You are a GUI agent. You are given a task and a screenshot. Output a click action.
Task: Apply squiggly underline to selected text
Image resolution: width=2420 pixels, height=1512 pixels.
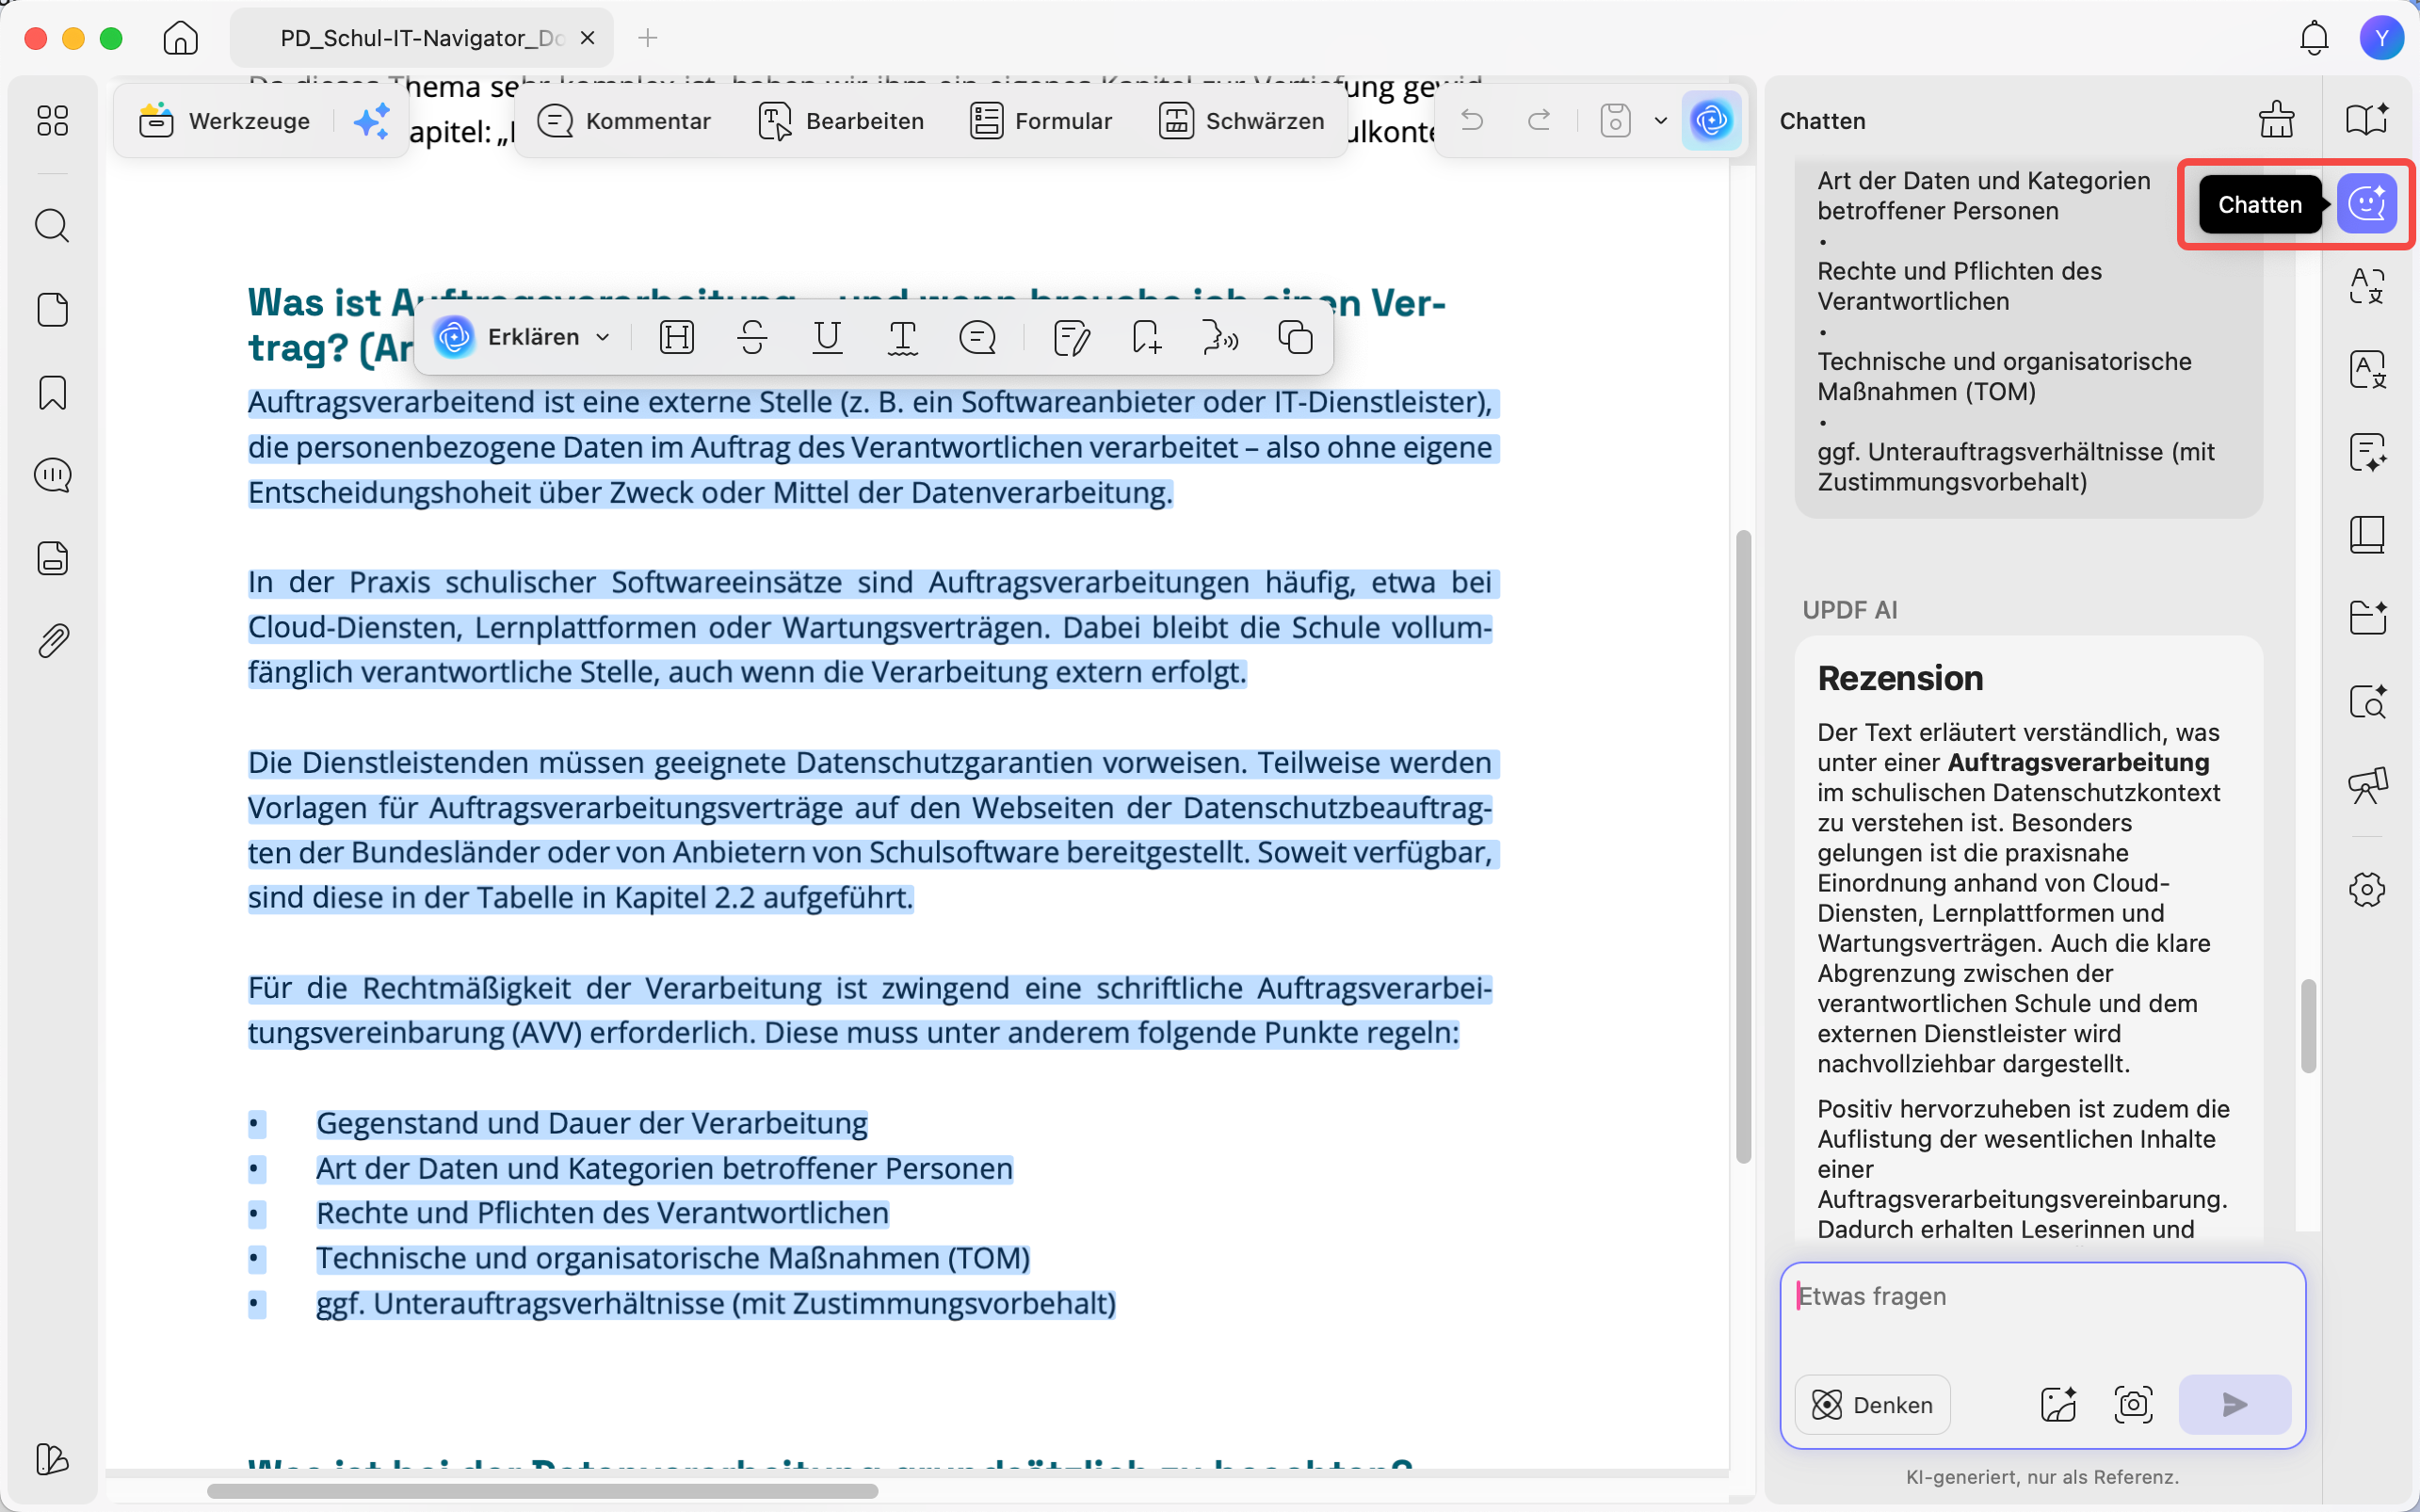pyautogui.click(x=902, y=338)
